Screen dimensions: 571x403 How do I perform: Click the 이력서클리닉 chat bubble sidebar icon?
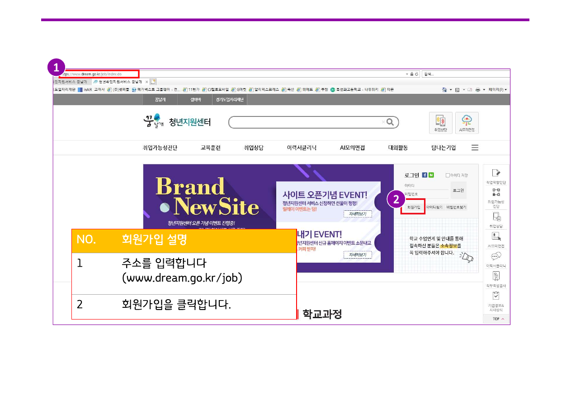496,259
